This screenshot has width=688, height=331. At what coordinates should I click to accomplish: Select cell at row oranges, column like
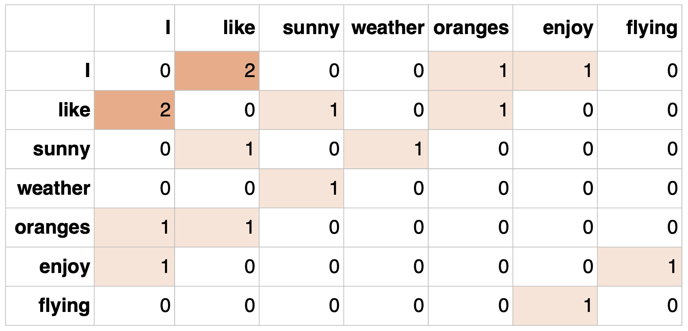click(x=217, y=228)
